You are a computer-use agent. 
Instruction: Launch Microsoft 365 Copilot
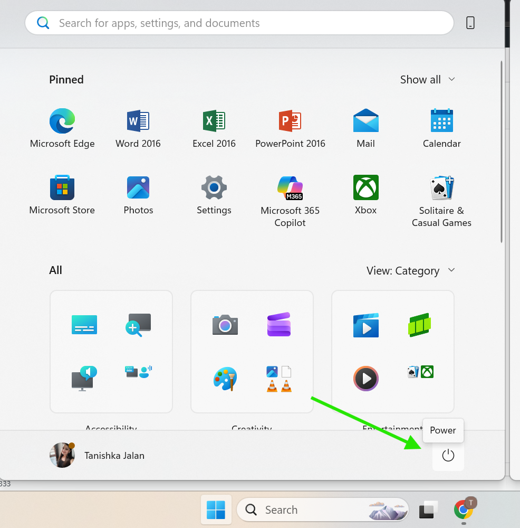click(290, 201)
